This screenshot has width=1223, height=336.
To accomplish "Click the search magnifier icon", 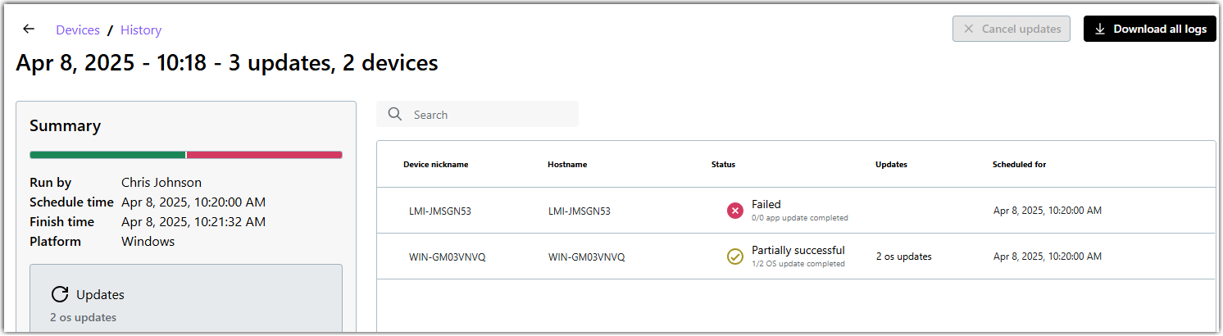I will [x=395, y=115].
